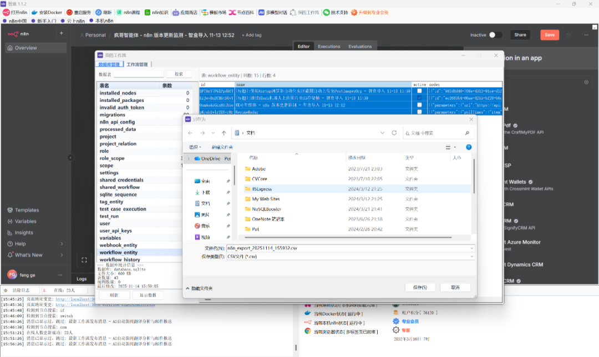Collapse folders via 隐藏文件夹 chevron

187,288
